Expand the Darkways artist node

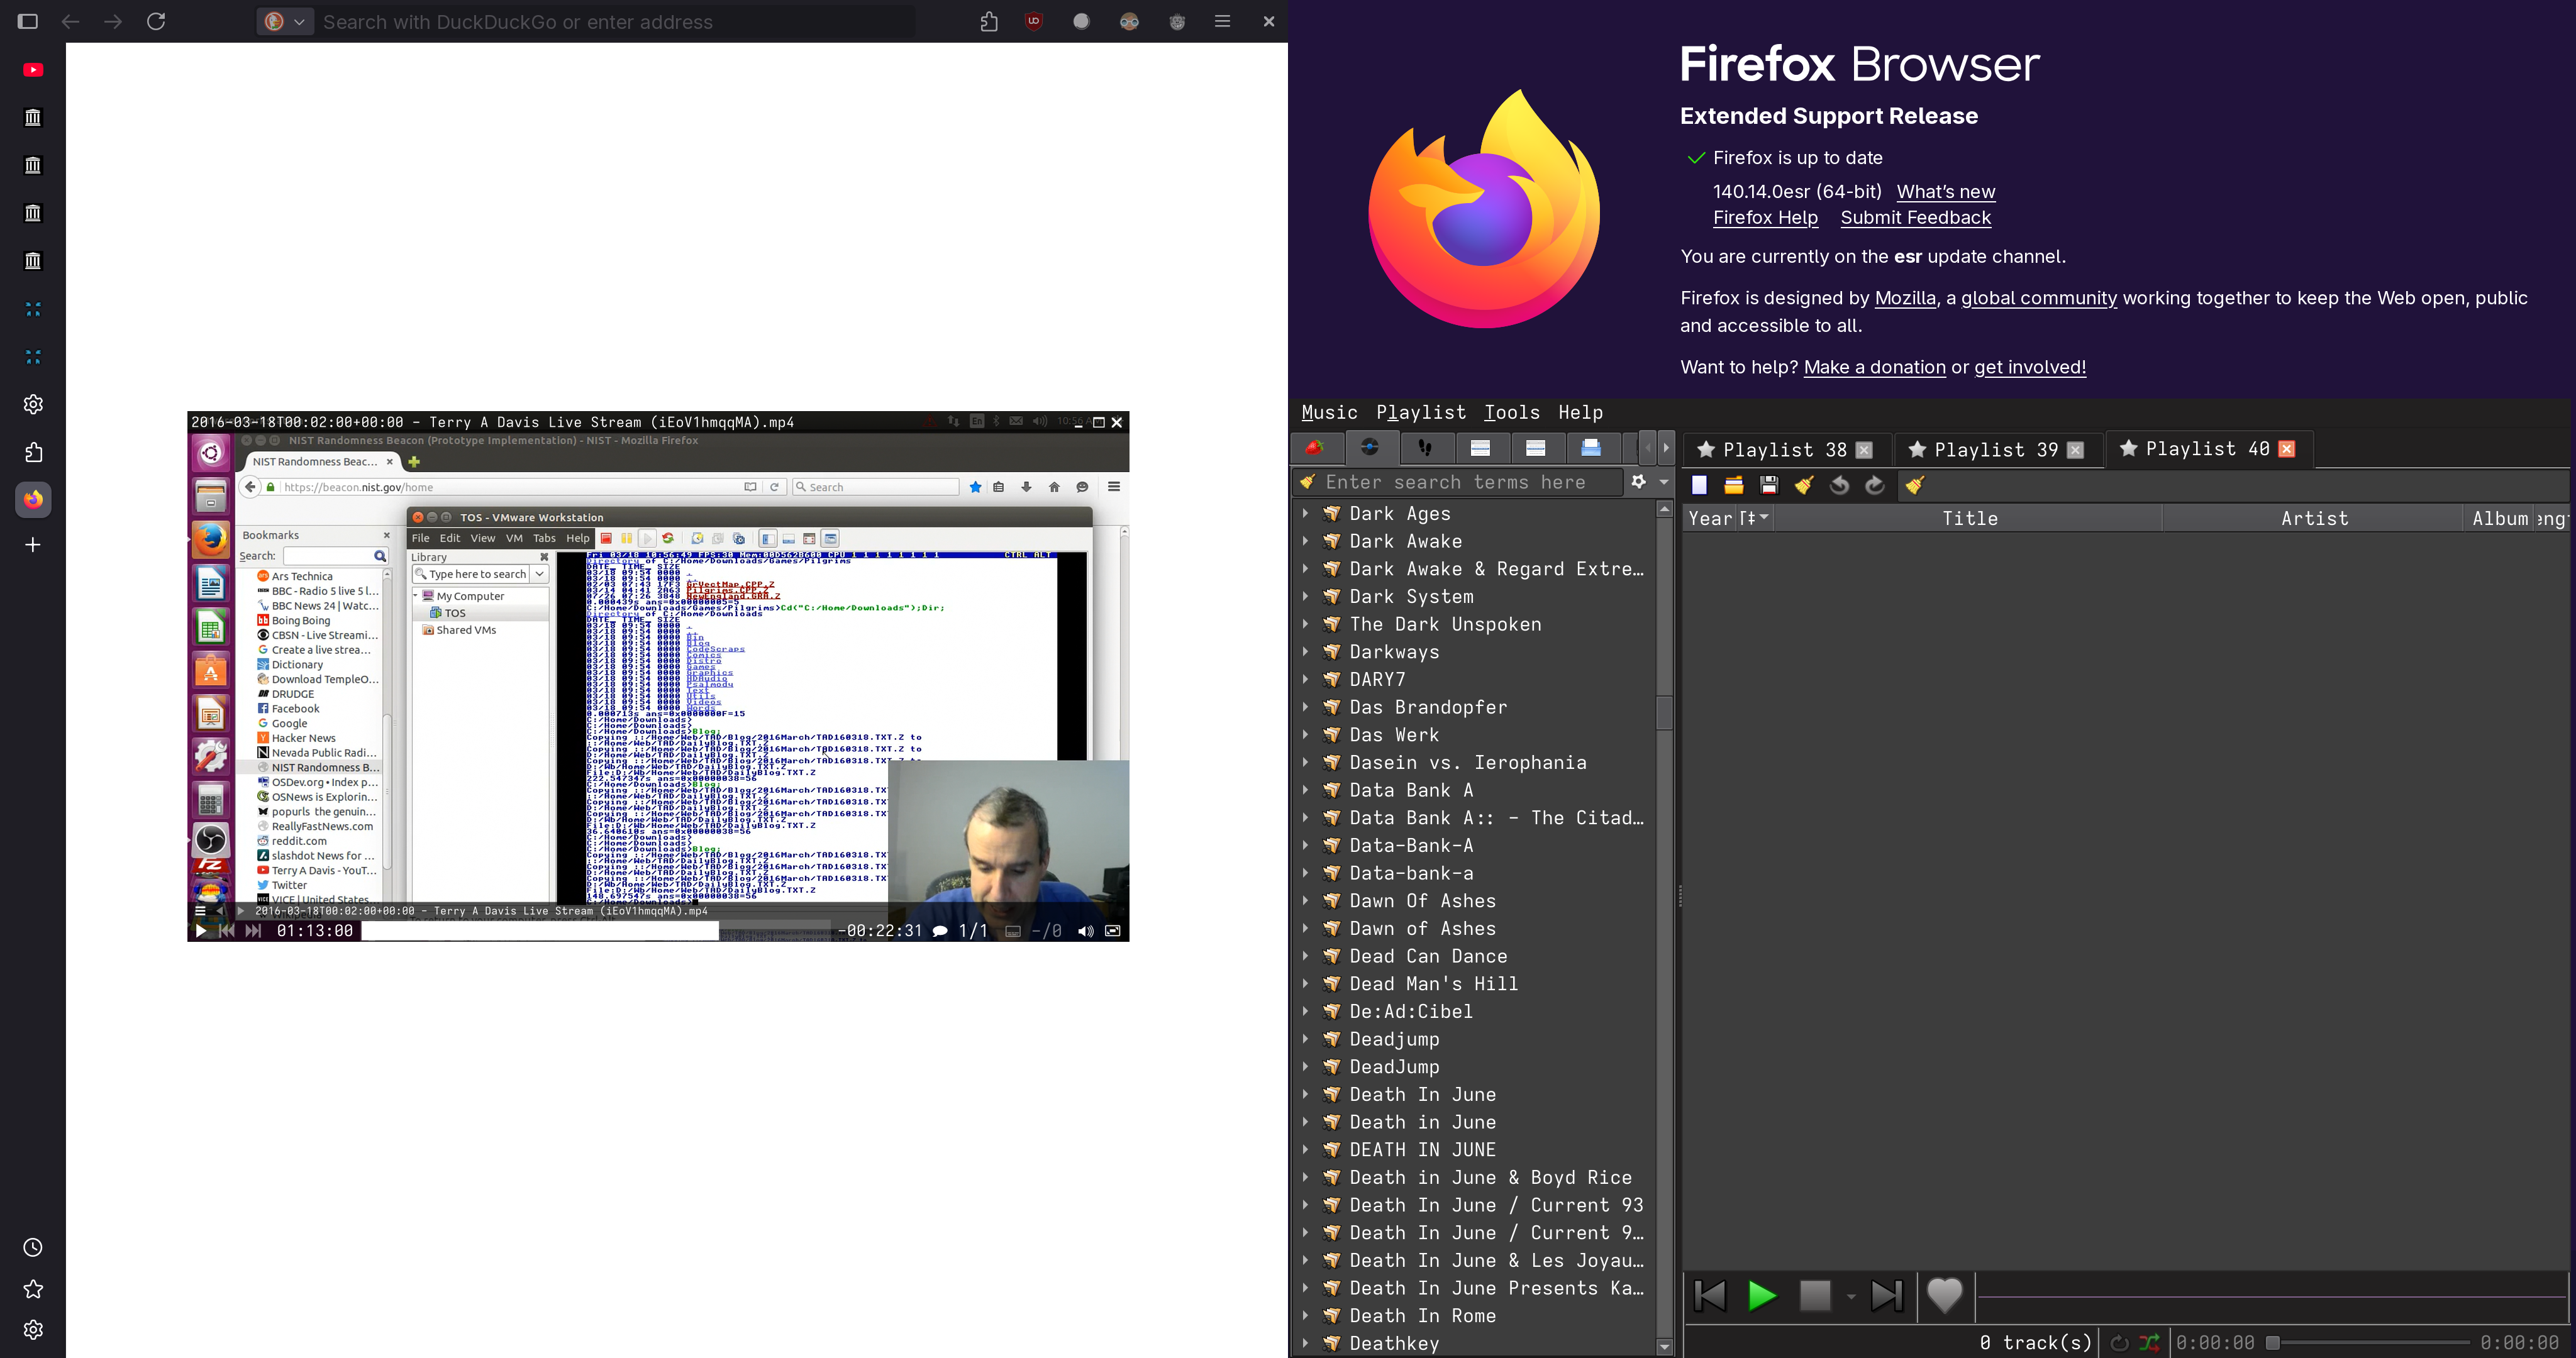tap(1305, 652)
